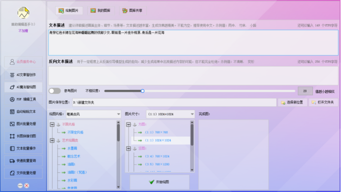Toggle the 参考图片 switch
Image resolution: width=341 pixels, height=192 pixels.
tap(55, 91)
